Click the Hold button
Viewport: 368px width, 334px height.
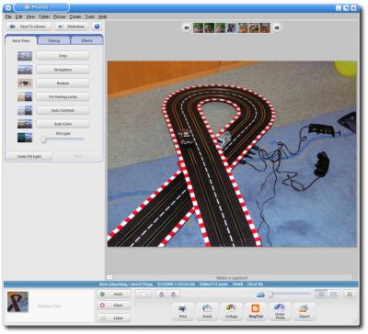(114, 295)
